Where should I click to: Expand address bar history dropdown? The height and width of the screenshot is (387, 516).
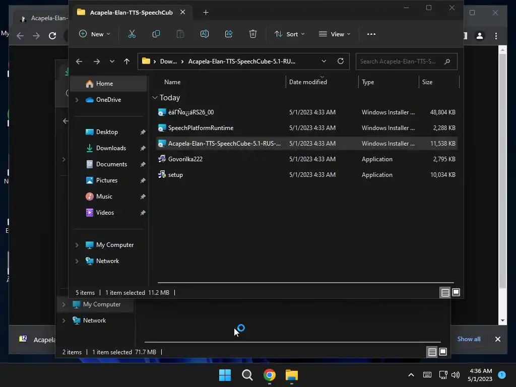coord(324,61)
